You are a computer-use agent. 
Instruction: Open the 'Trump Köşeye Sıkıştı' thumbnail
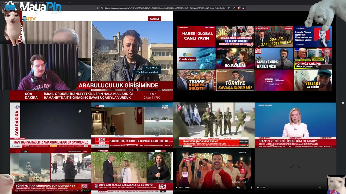click(x=196, y=80)
